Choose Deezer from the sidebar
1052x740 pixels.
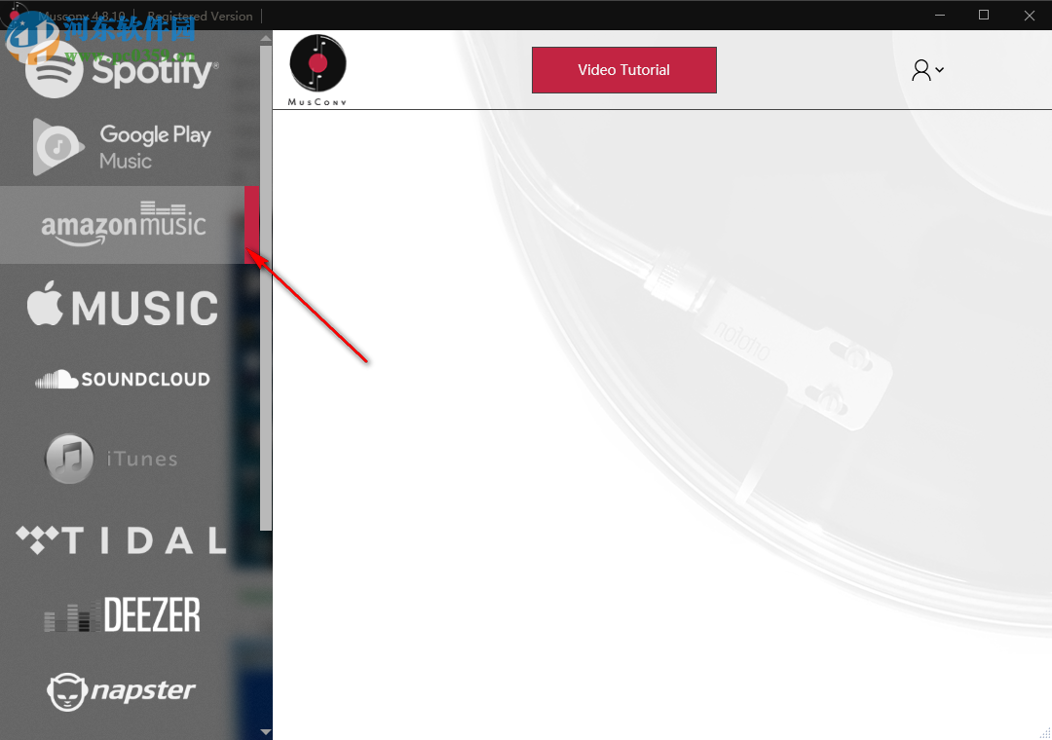coord(122,614)
